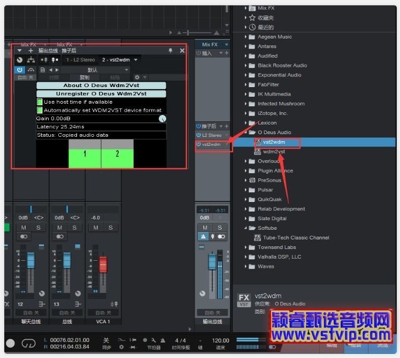400x358 pixels.
Task: Expand the Mix FX browser folder
Action: [x=245, y=8]
